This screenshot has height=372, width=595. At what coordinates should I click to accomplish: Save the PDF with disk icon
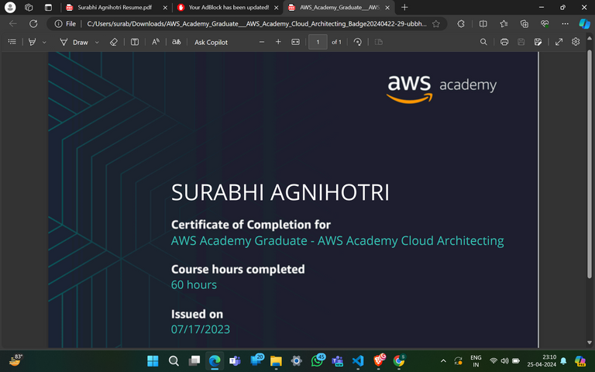click(521, 42)
